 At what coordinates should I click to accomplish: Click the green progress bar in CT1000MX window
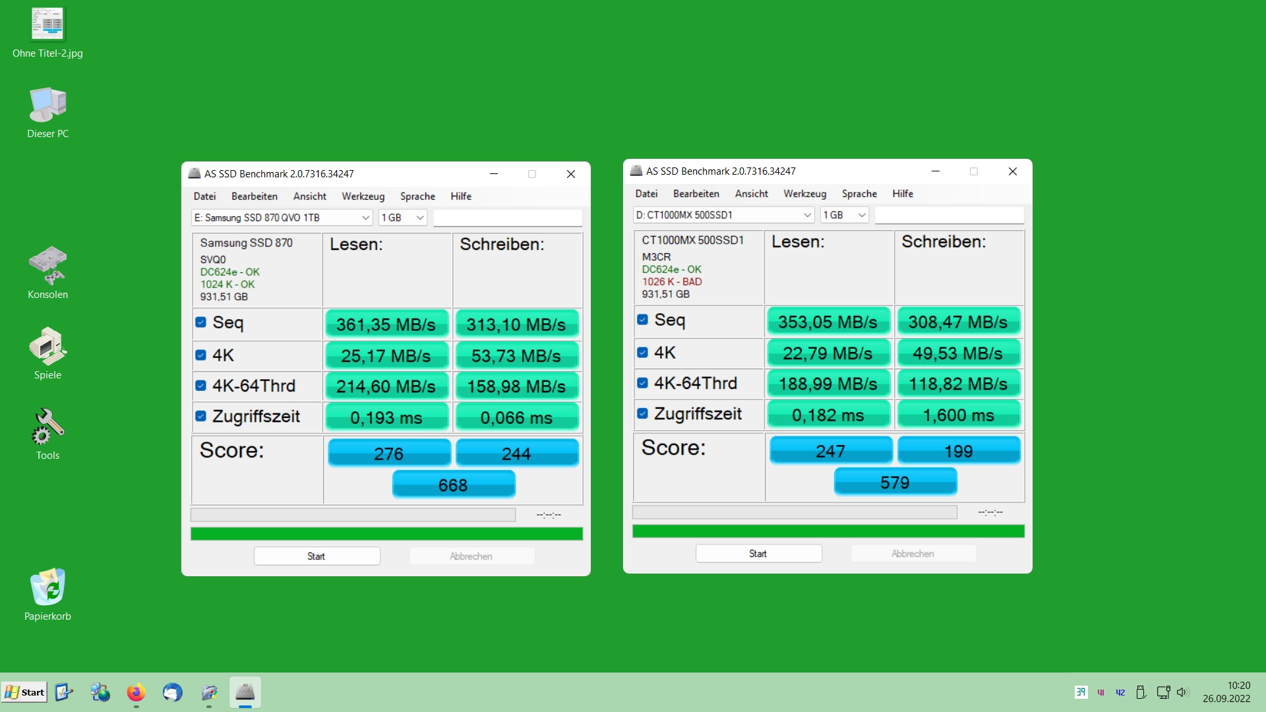click(x=828, y=531)
